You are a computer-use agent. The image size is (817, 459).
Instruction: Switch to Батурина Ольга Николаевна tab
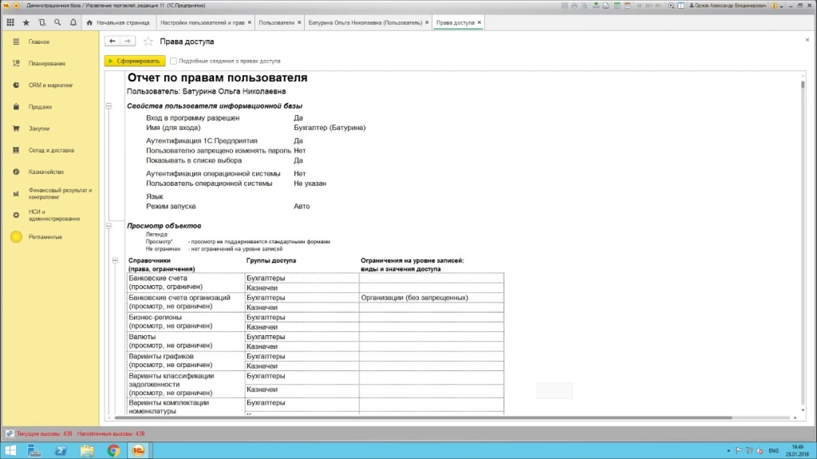click(x=365, y=22)
